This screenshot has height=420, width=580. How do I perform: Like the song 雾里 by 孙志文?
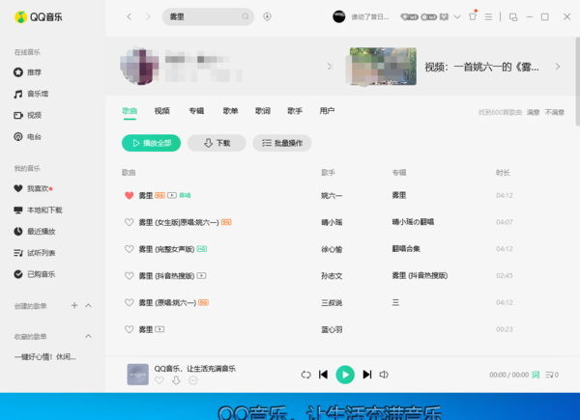129,276
